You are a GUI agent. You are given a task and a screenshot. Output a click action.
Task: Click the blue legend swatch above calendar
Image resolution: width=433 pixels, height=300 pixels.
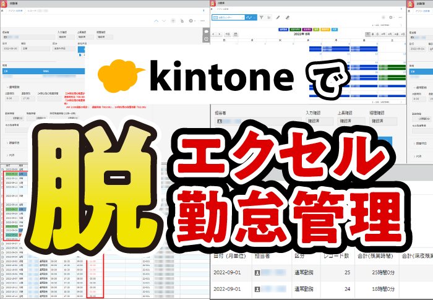point(283,29)
